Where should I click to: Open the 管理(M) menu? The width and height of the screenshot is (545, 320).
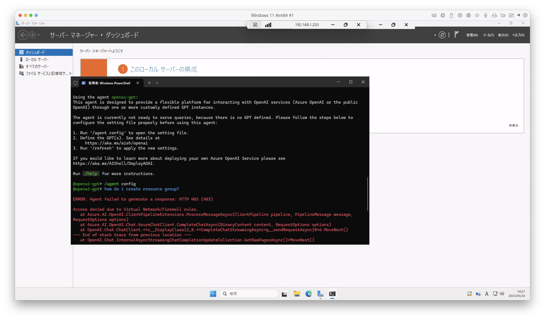(x=472, y=35)
